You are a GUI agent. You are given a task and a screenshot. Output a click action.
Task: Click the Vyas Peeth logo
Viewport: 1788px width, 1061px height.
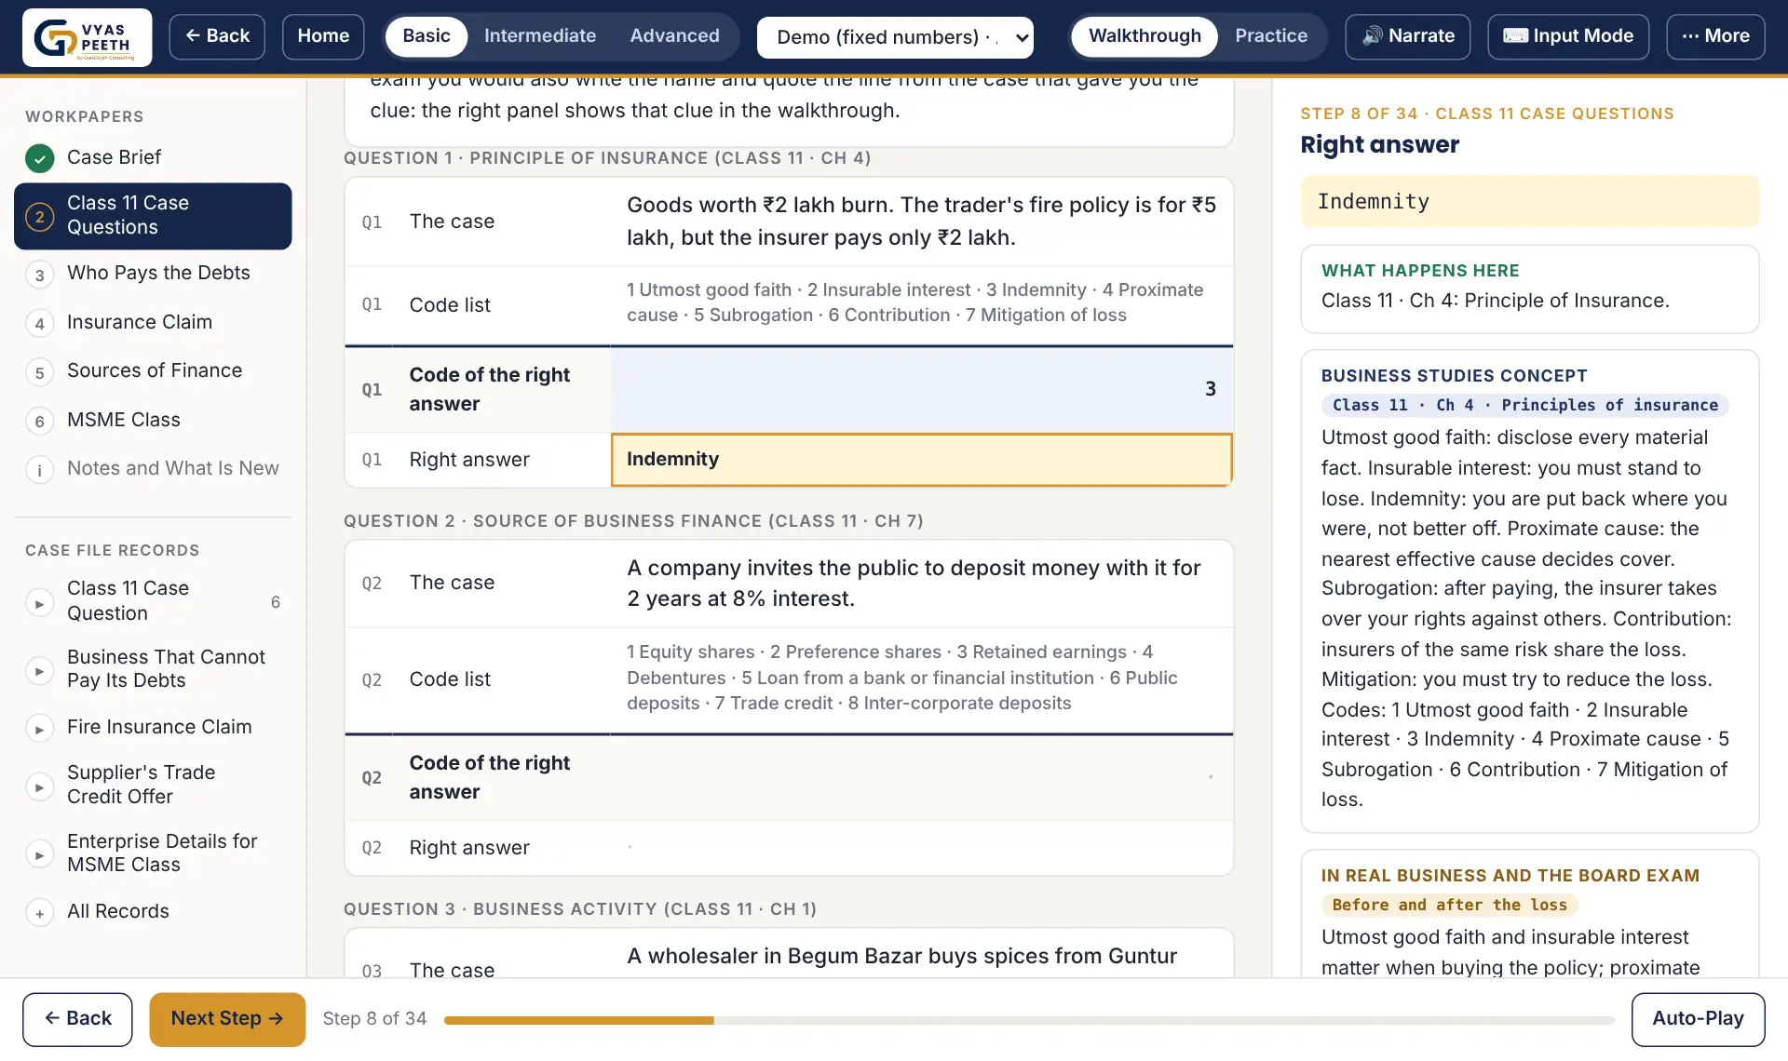[x=87, y=37]
